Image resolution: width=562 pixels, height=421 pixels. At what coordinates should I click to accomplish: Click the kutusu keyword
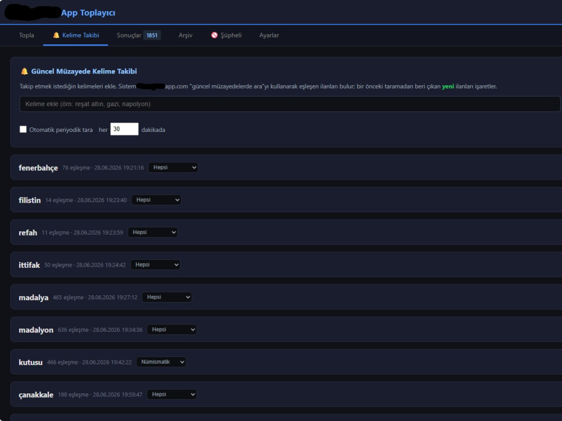pos(30,362)
